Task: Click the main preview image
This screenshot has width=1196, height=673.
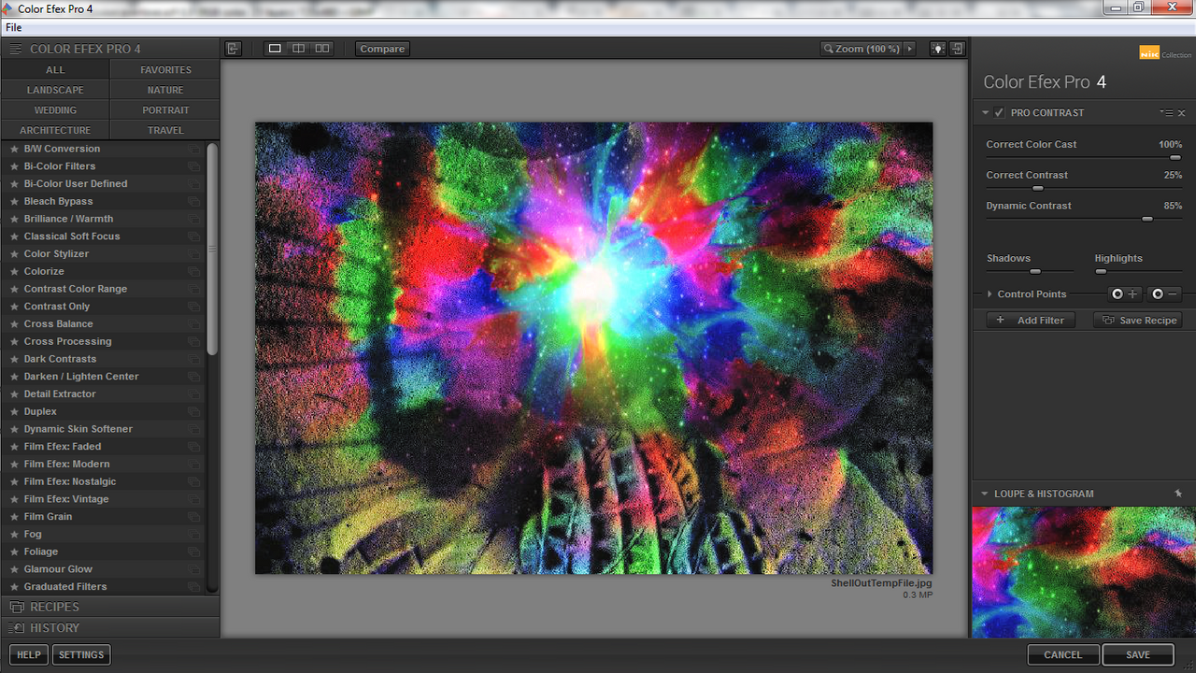Action: coord(593,348)
